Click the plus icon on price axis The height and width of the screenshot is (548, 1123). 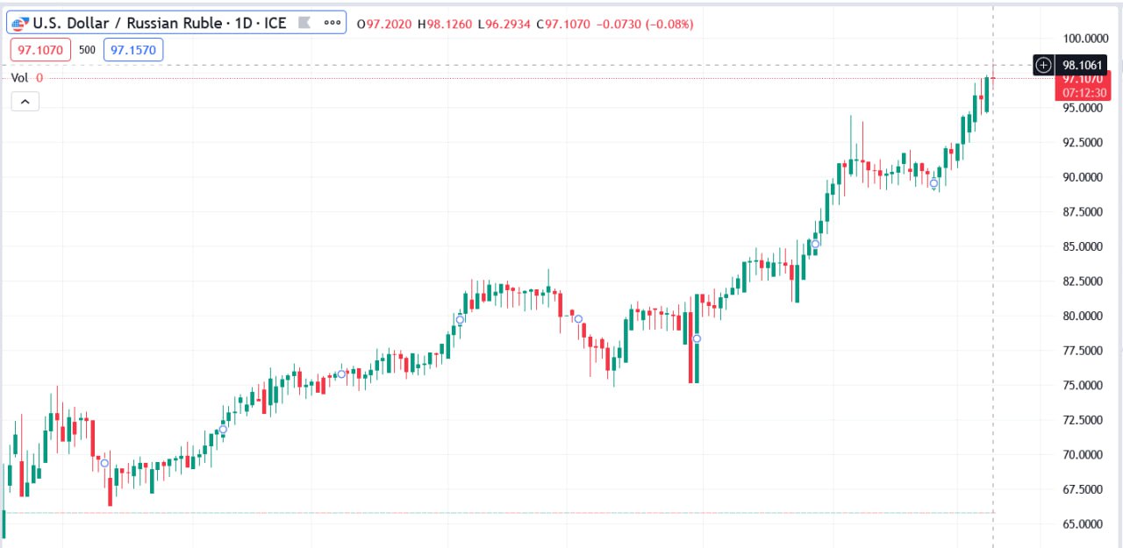[1043, 65]
